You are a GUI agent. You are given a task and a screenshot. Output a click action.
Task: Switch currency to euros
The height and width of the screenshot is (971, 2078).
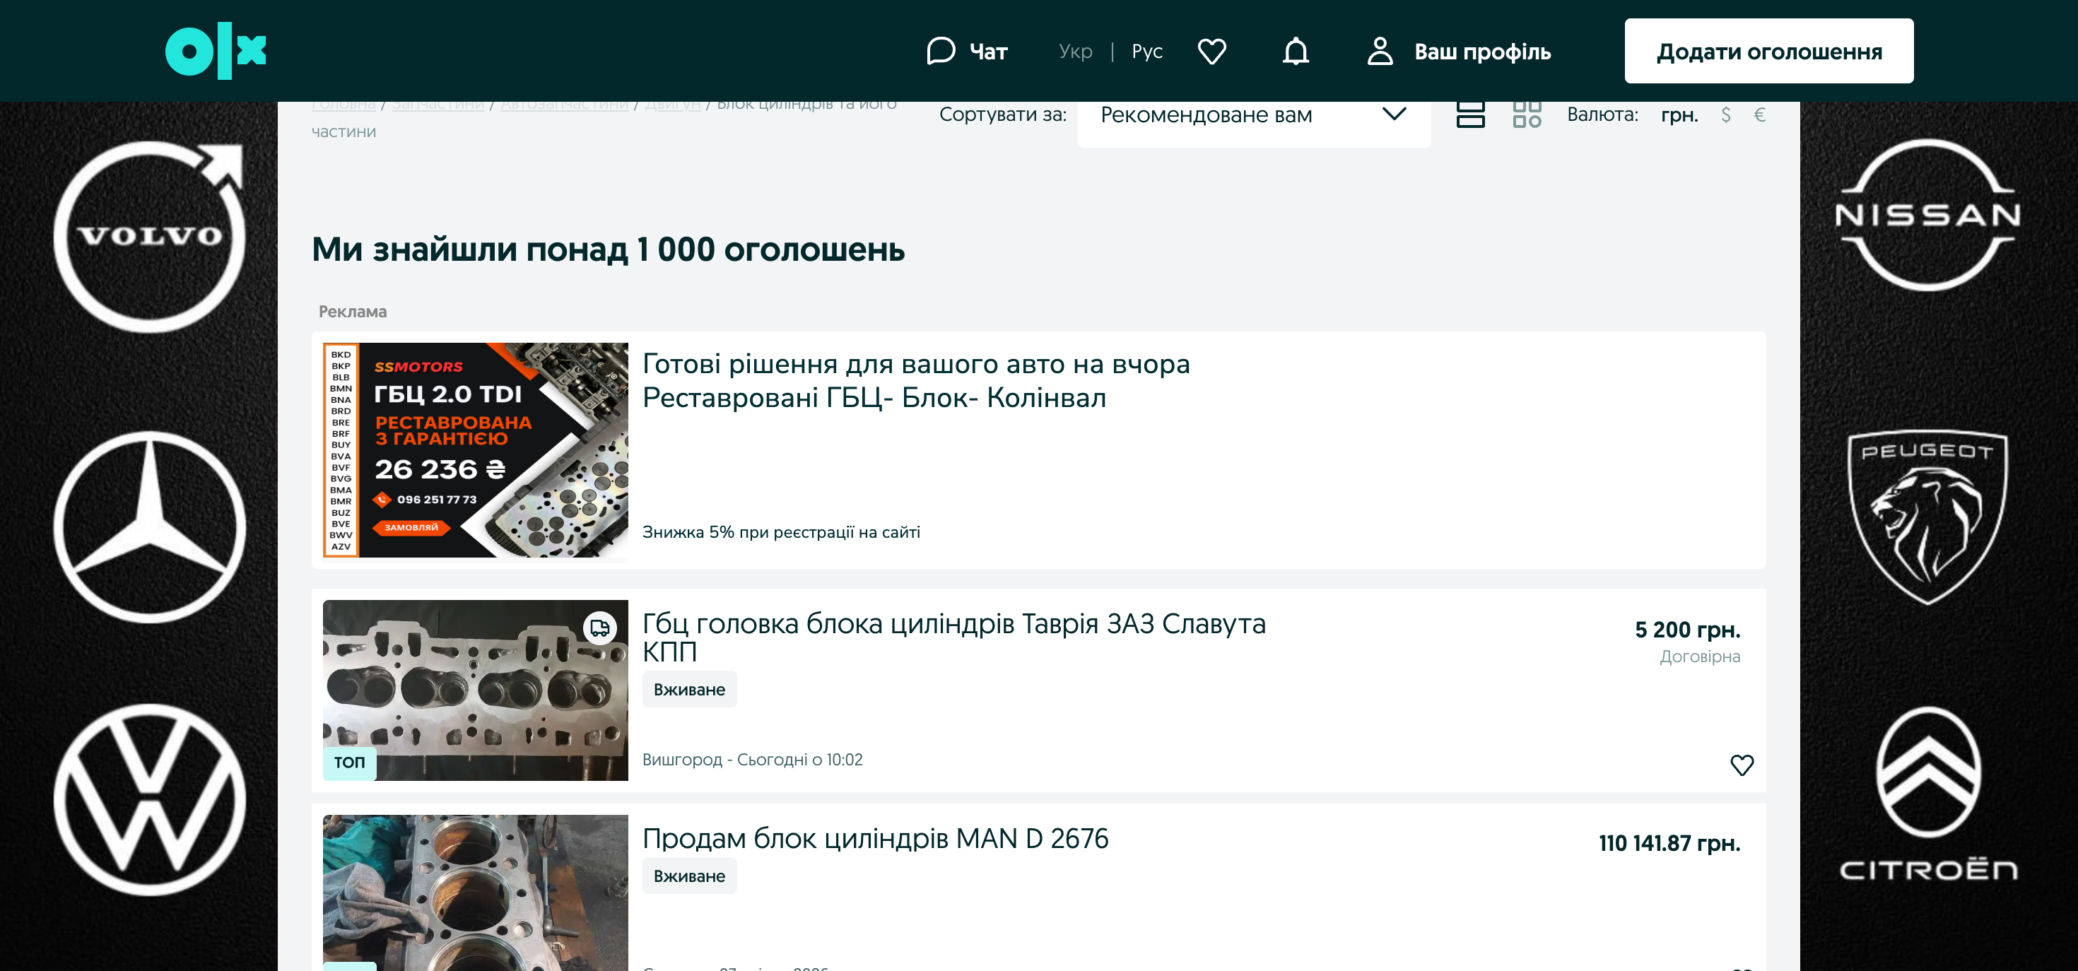(x=1759, y=114)
